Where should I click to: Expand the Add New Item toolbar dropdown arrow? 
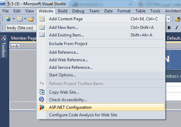click(25, 19)
